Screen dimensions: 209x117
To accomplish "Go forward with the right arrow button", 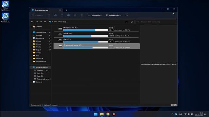I will pos(37,22).
